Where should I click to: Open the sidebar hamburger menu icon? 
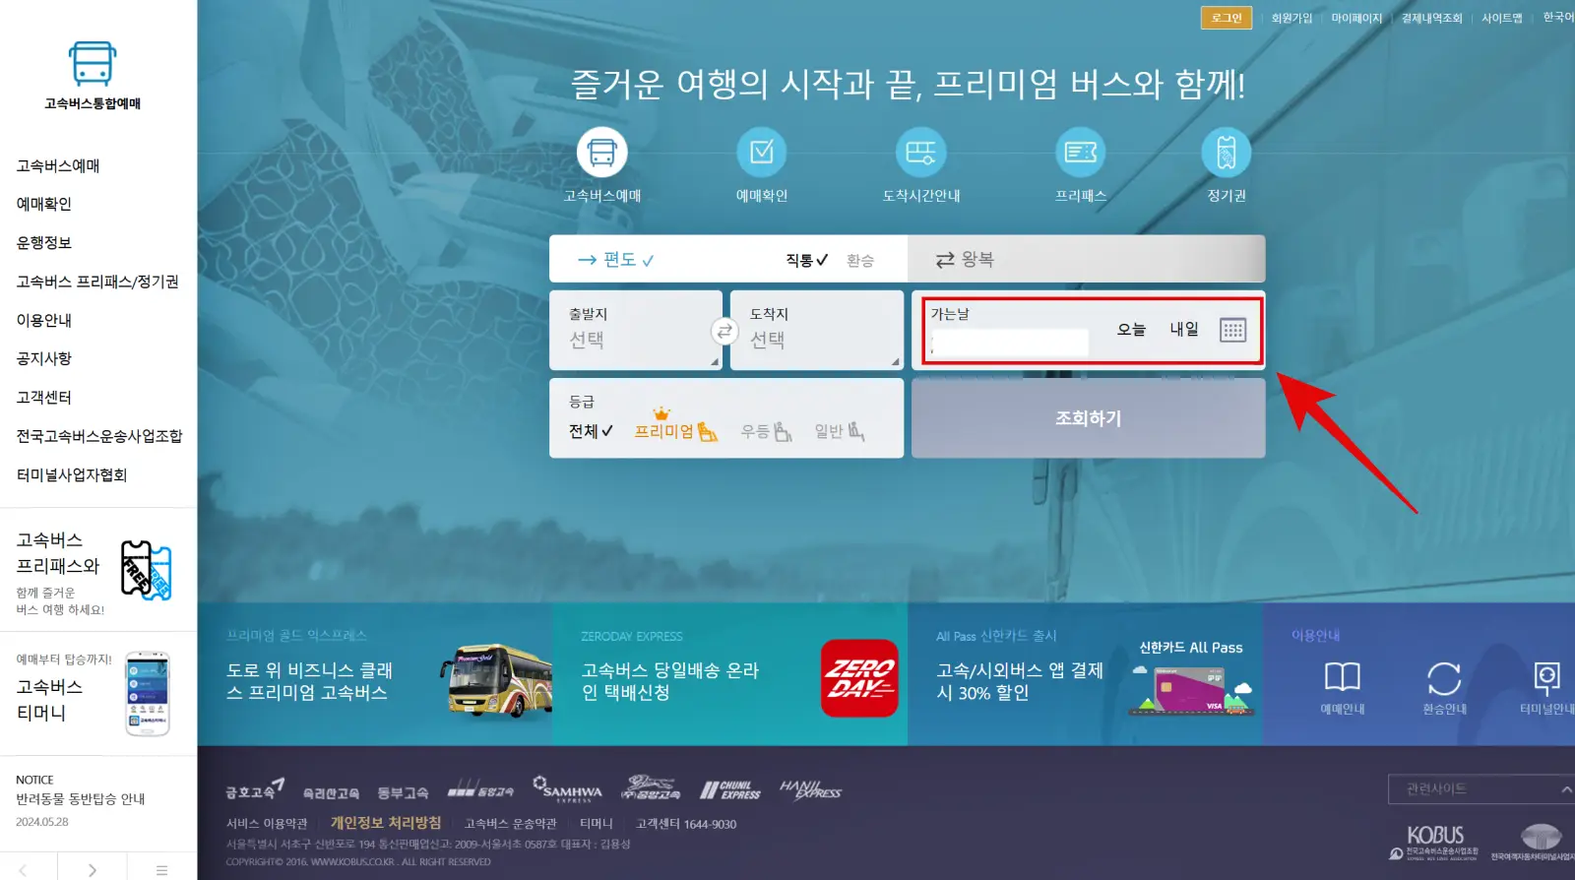161,870
